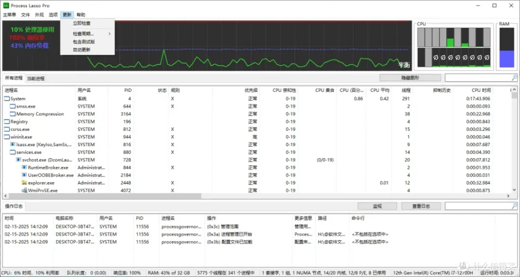Screen dimensions: 520x277
Task: Click the log entry (0x3c) 管理范围
Action: point(223,227)
